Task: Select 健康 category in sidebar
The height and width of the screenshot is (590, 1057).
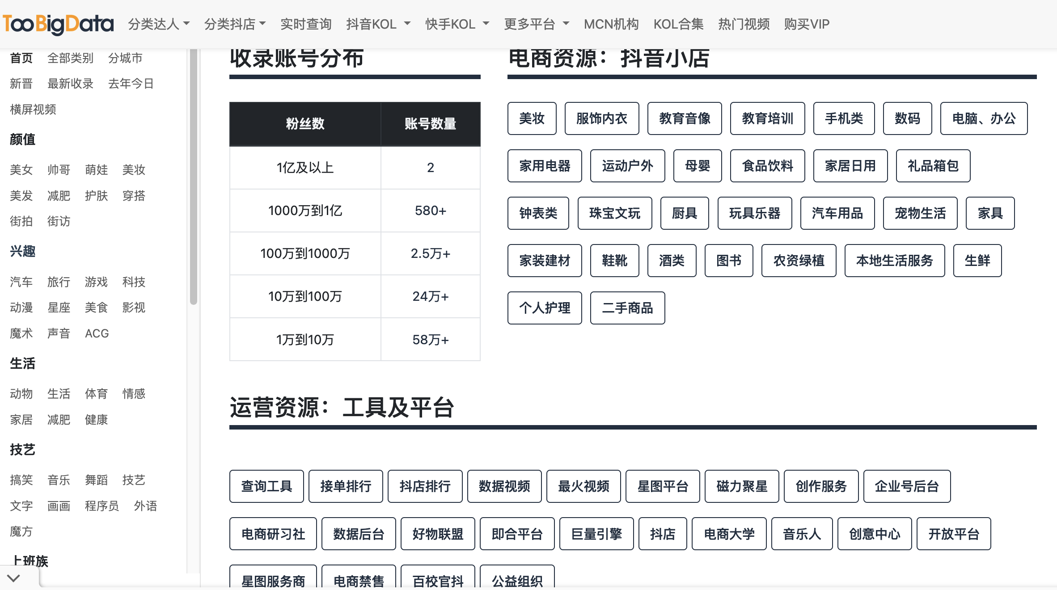Action: (x=97, y=420)
